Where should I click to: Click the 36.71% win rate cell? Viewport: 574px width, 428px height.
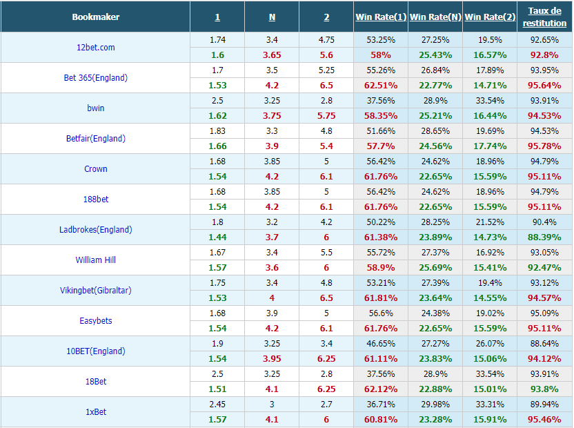point(381,405)
